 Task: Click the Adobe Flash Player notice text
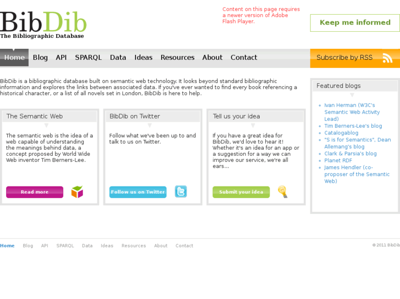pos(261,15)
